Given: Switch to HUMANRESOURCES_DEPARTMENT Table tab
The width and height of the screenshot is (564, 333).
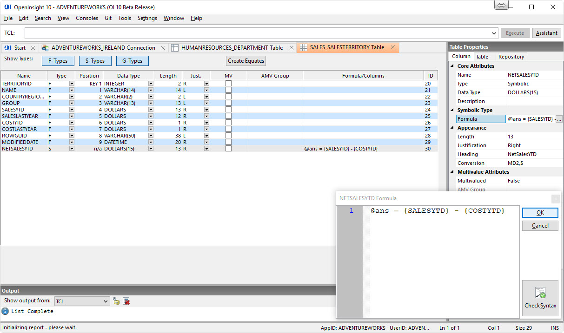Looking at the screenshot, I should point(232,48).
